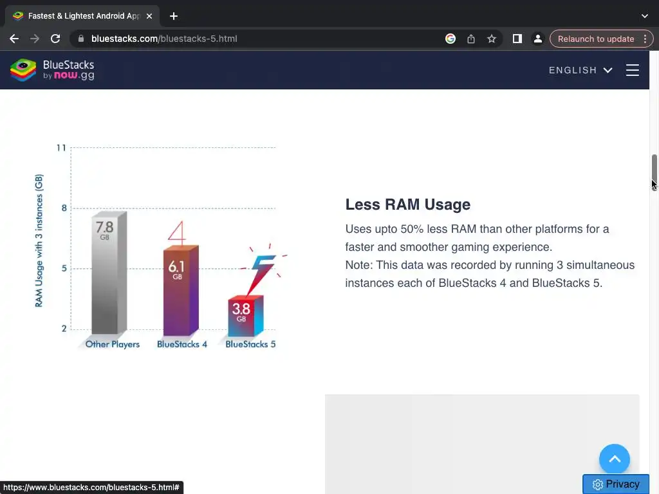Click the 'Note: This data was recorded' text

click(x=490, y=274)
